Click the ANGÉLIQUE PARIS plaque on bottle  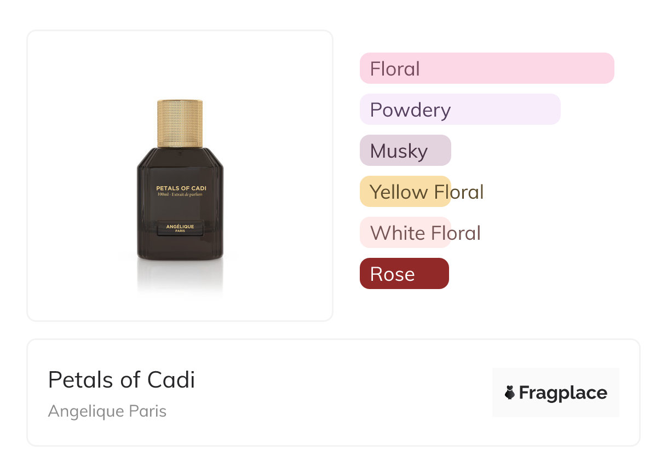click(180, 228)
